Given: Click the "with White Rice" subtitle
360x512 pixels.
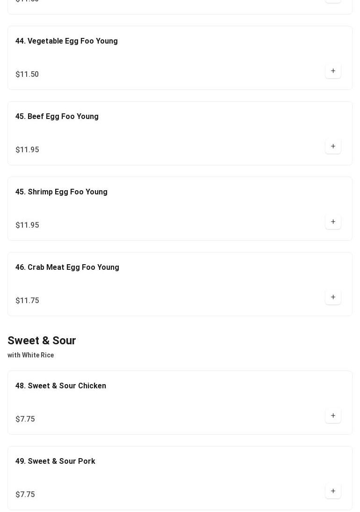Looking at the screenshot, I should (x=31, y=356).
